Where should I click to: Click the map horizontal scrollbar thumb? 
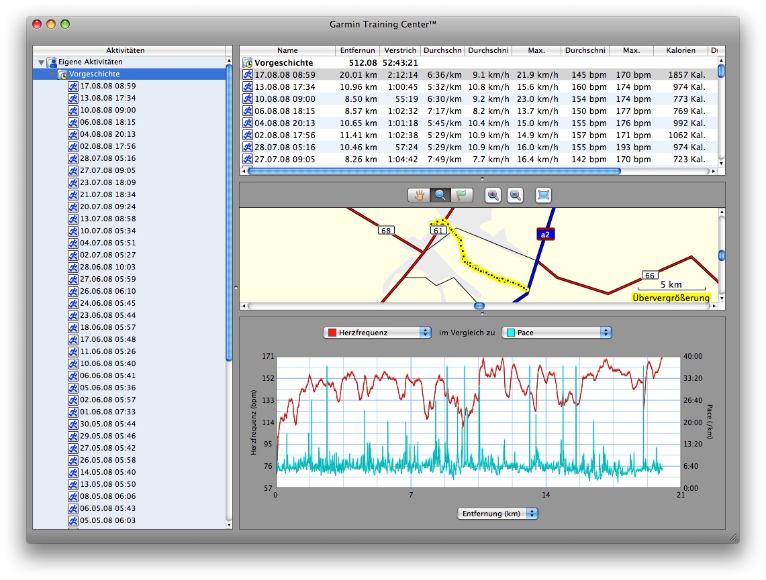pos(479,306)
